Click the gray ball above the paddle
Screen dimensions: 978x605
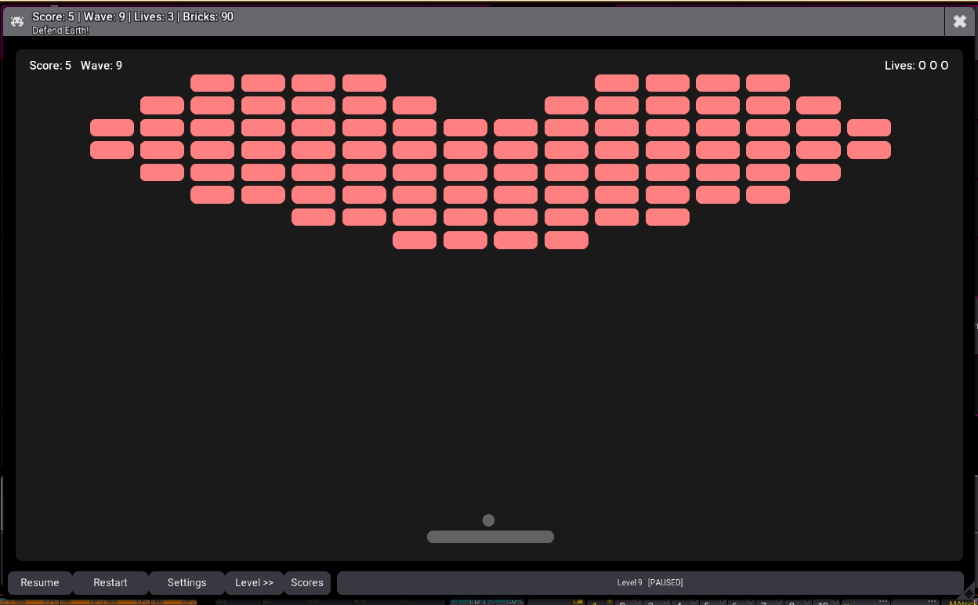coord(488,520)
